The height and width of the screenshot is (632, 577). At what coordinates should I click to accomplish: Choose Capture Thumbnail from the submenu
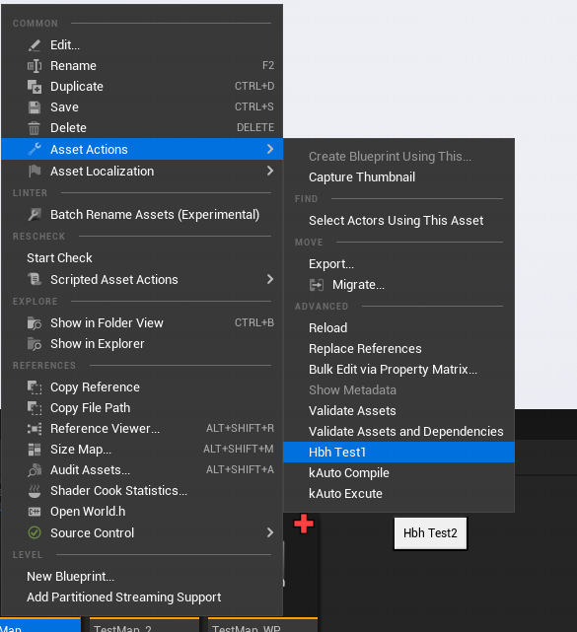tap(362, 177)
